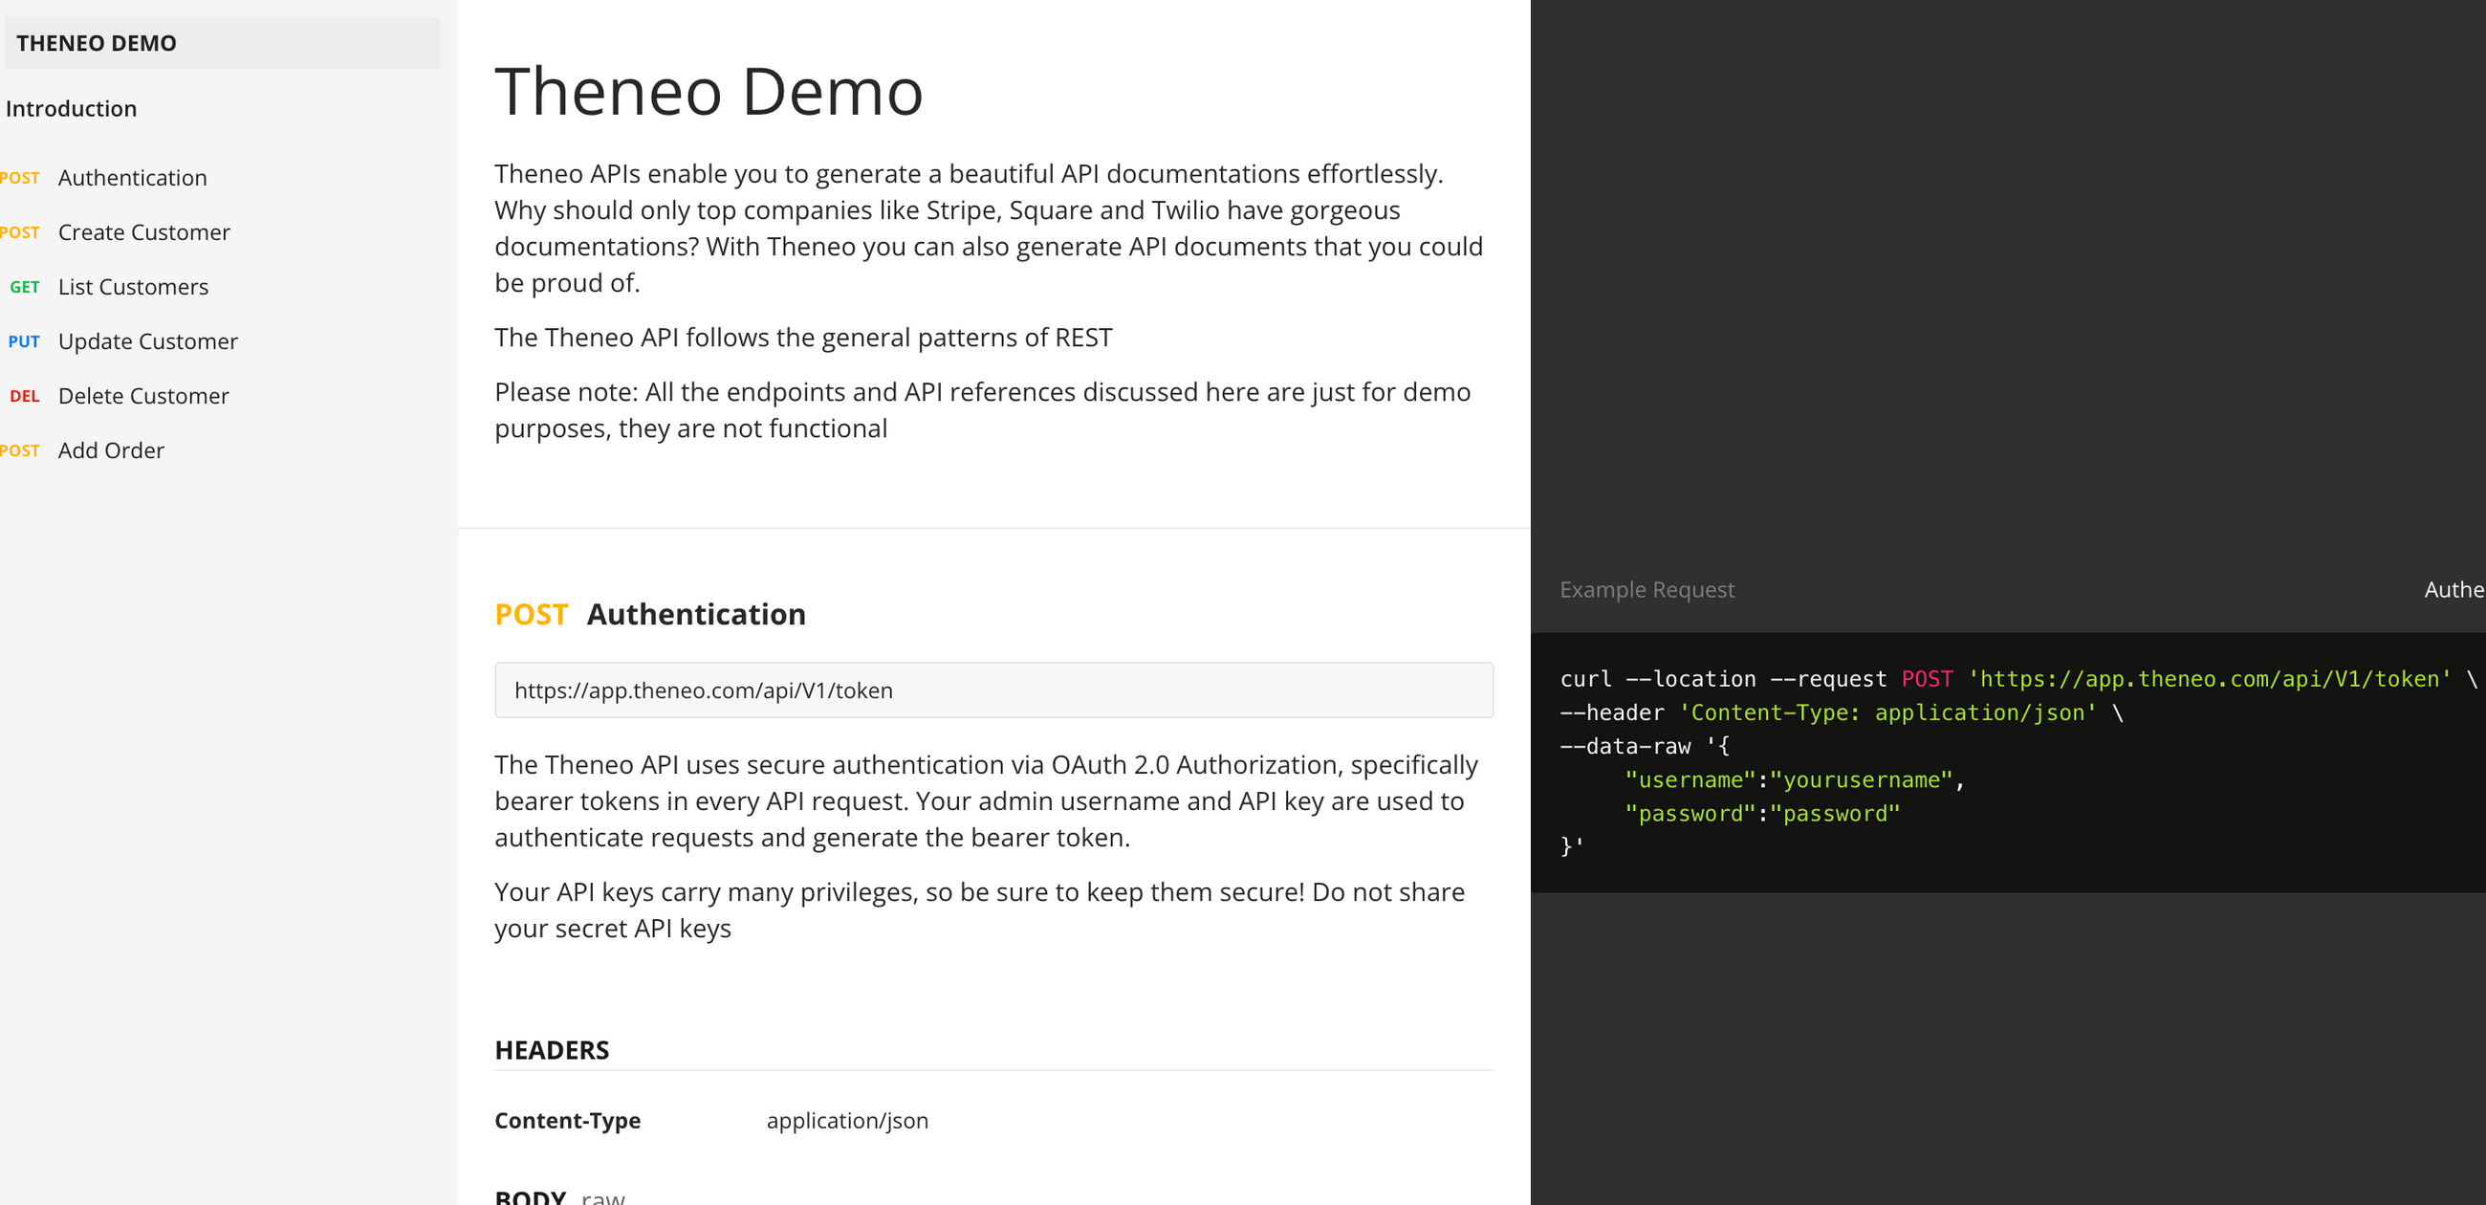Click the HEADERS section heading
This screenshot has width=2486, height=1205.
click(552, 1049)
